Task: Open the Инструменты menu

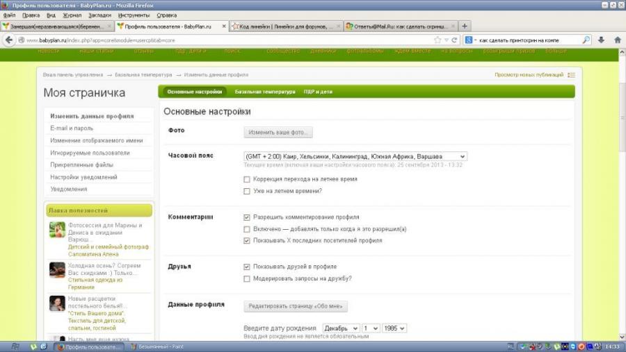Action: click(134, 15)
